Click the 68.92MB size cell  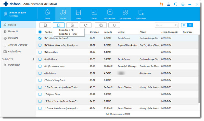pyautogui.click(x=108, y=66)
